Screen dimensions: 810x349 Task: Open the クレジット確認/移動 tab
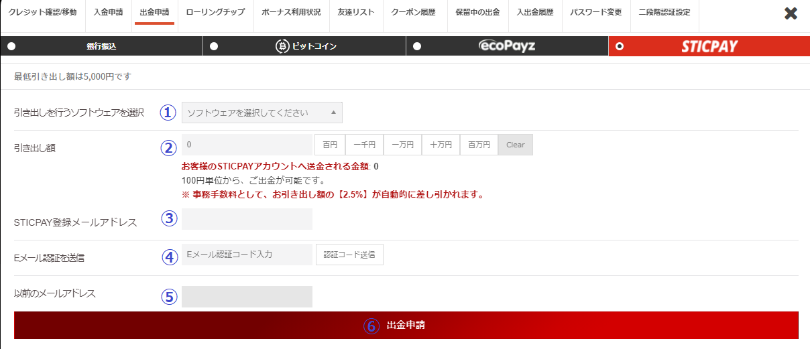click(43, 12)
